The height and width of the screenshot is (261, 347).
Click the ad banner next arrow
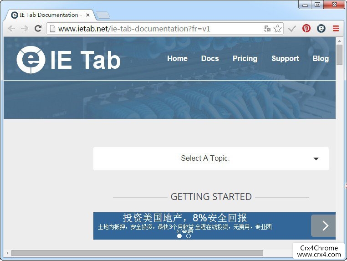(x=323, y=225)
